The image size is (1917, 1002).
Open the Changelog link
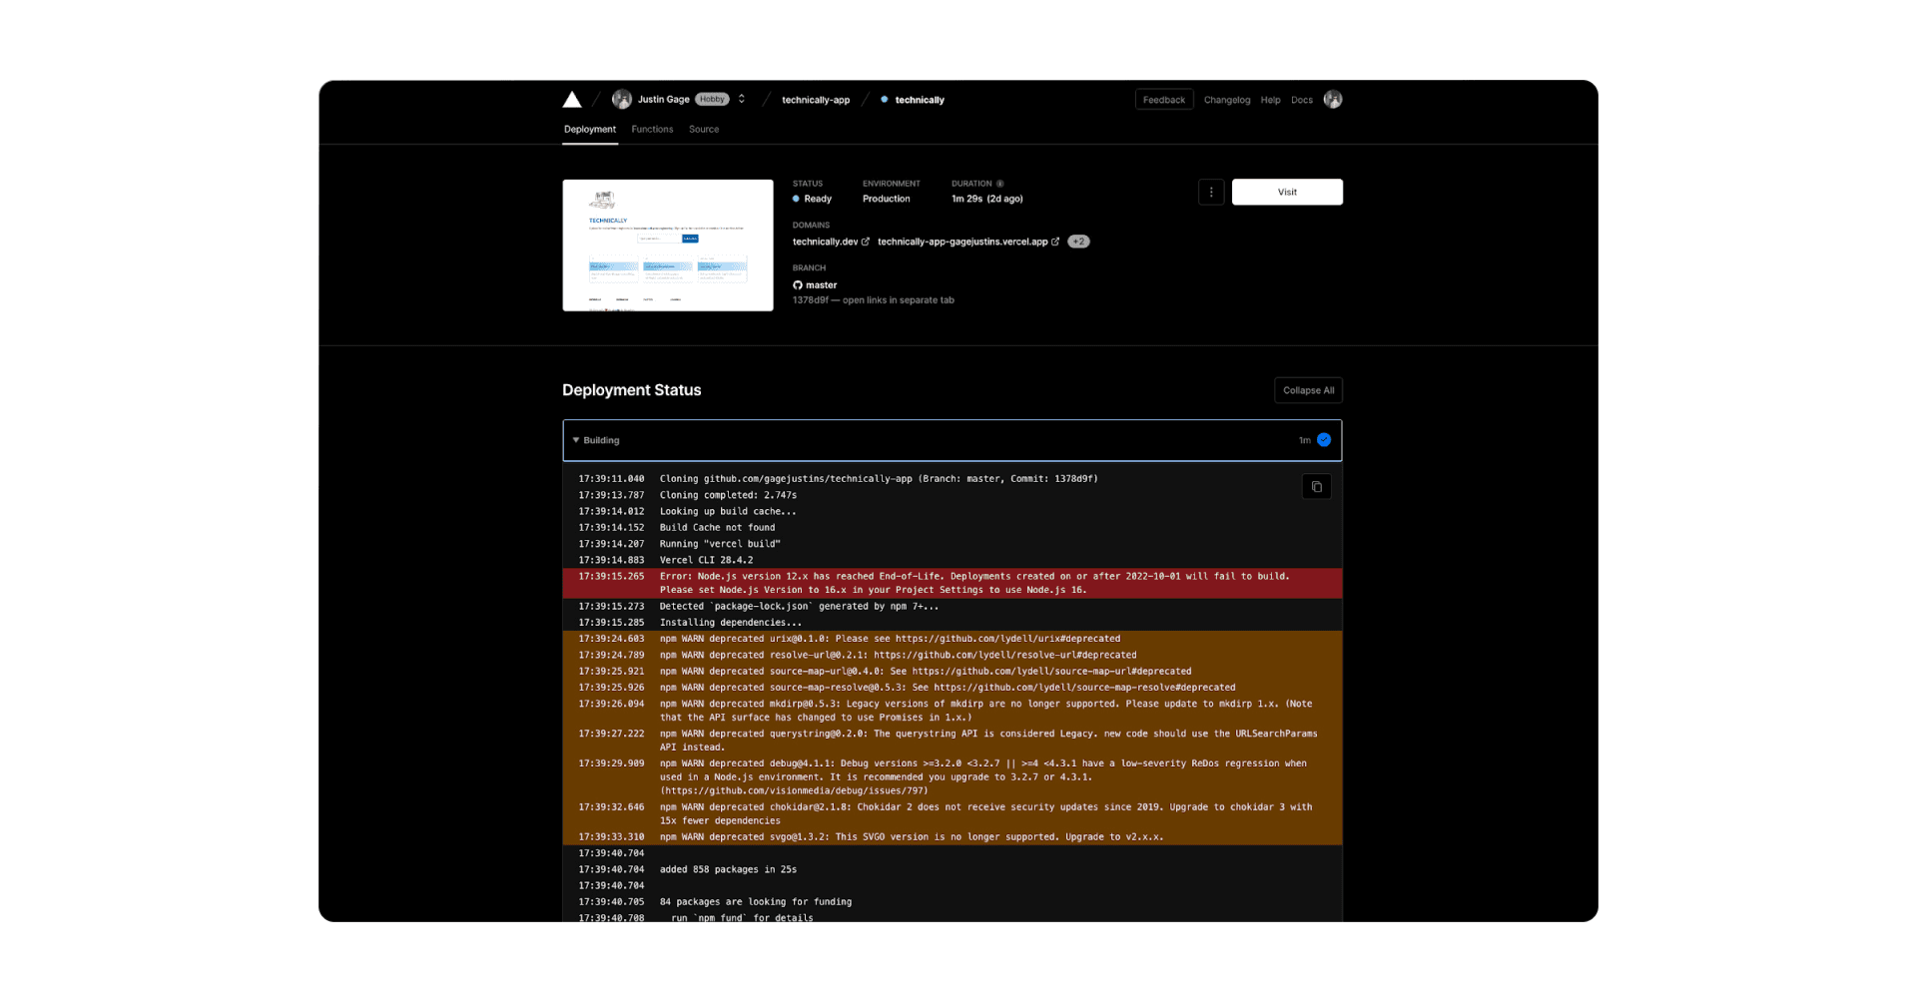coord(1227,100)
